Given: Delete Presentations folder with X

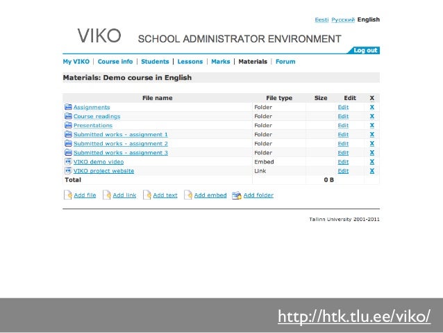Looking at the screenshot, I should tap(371, 125).
